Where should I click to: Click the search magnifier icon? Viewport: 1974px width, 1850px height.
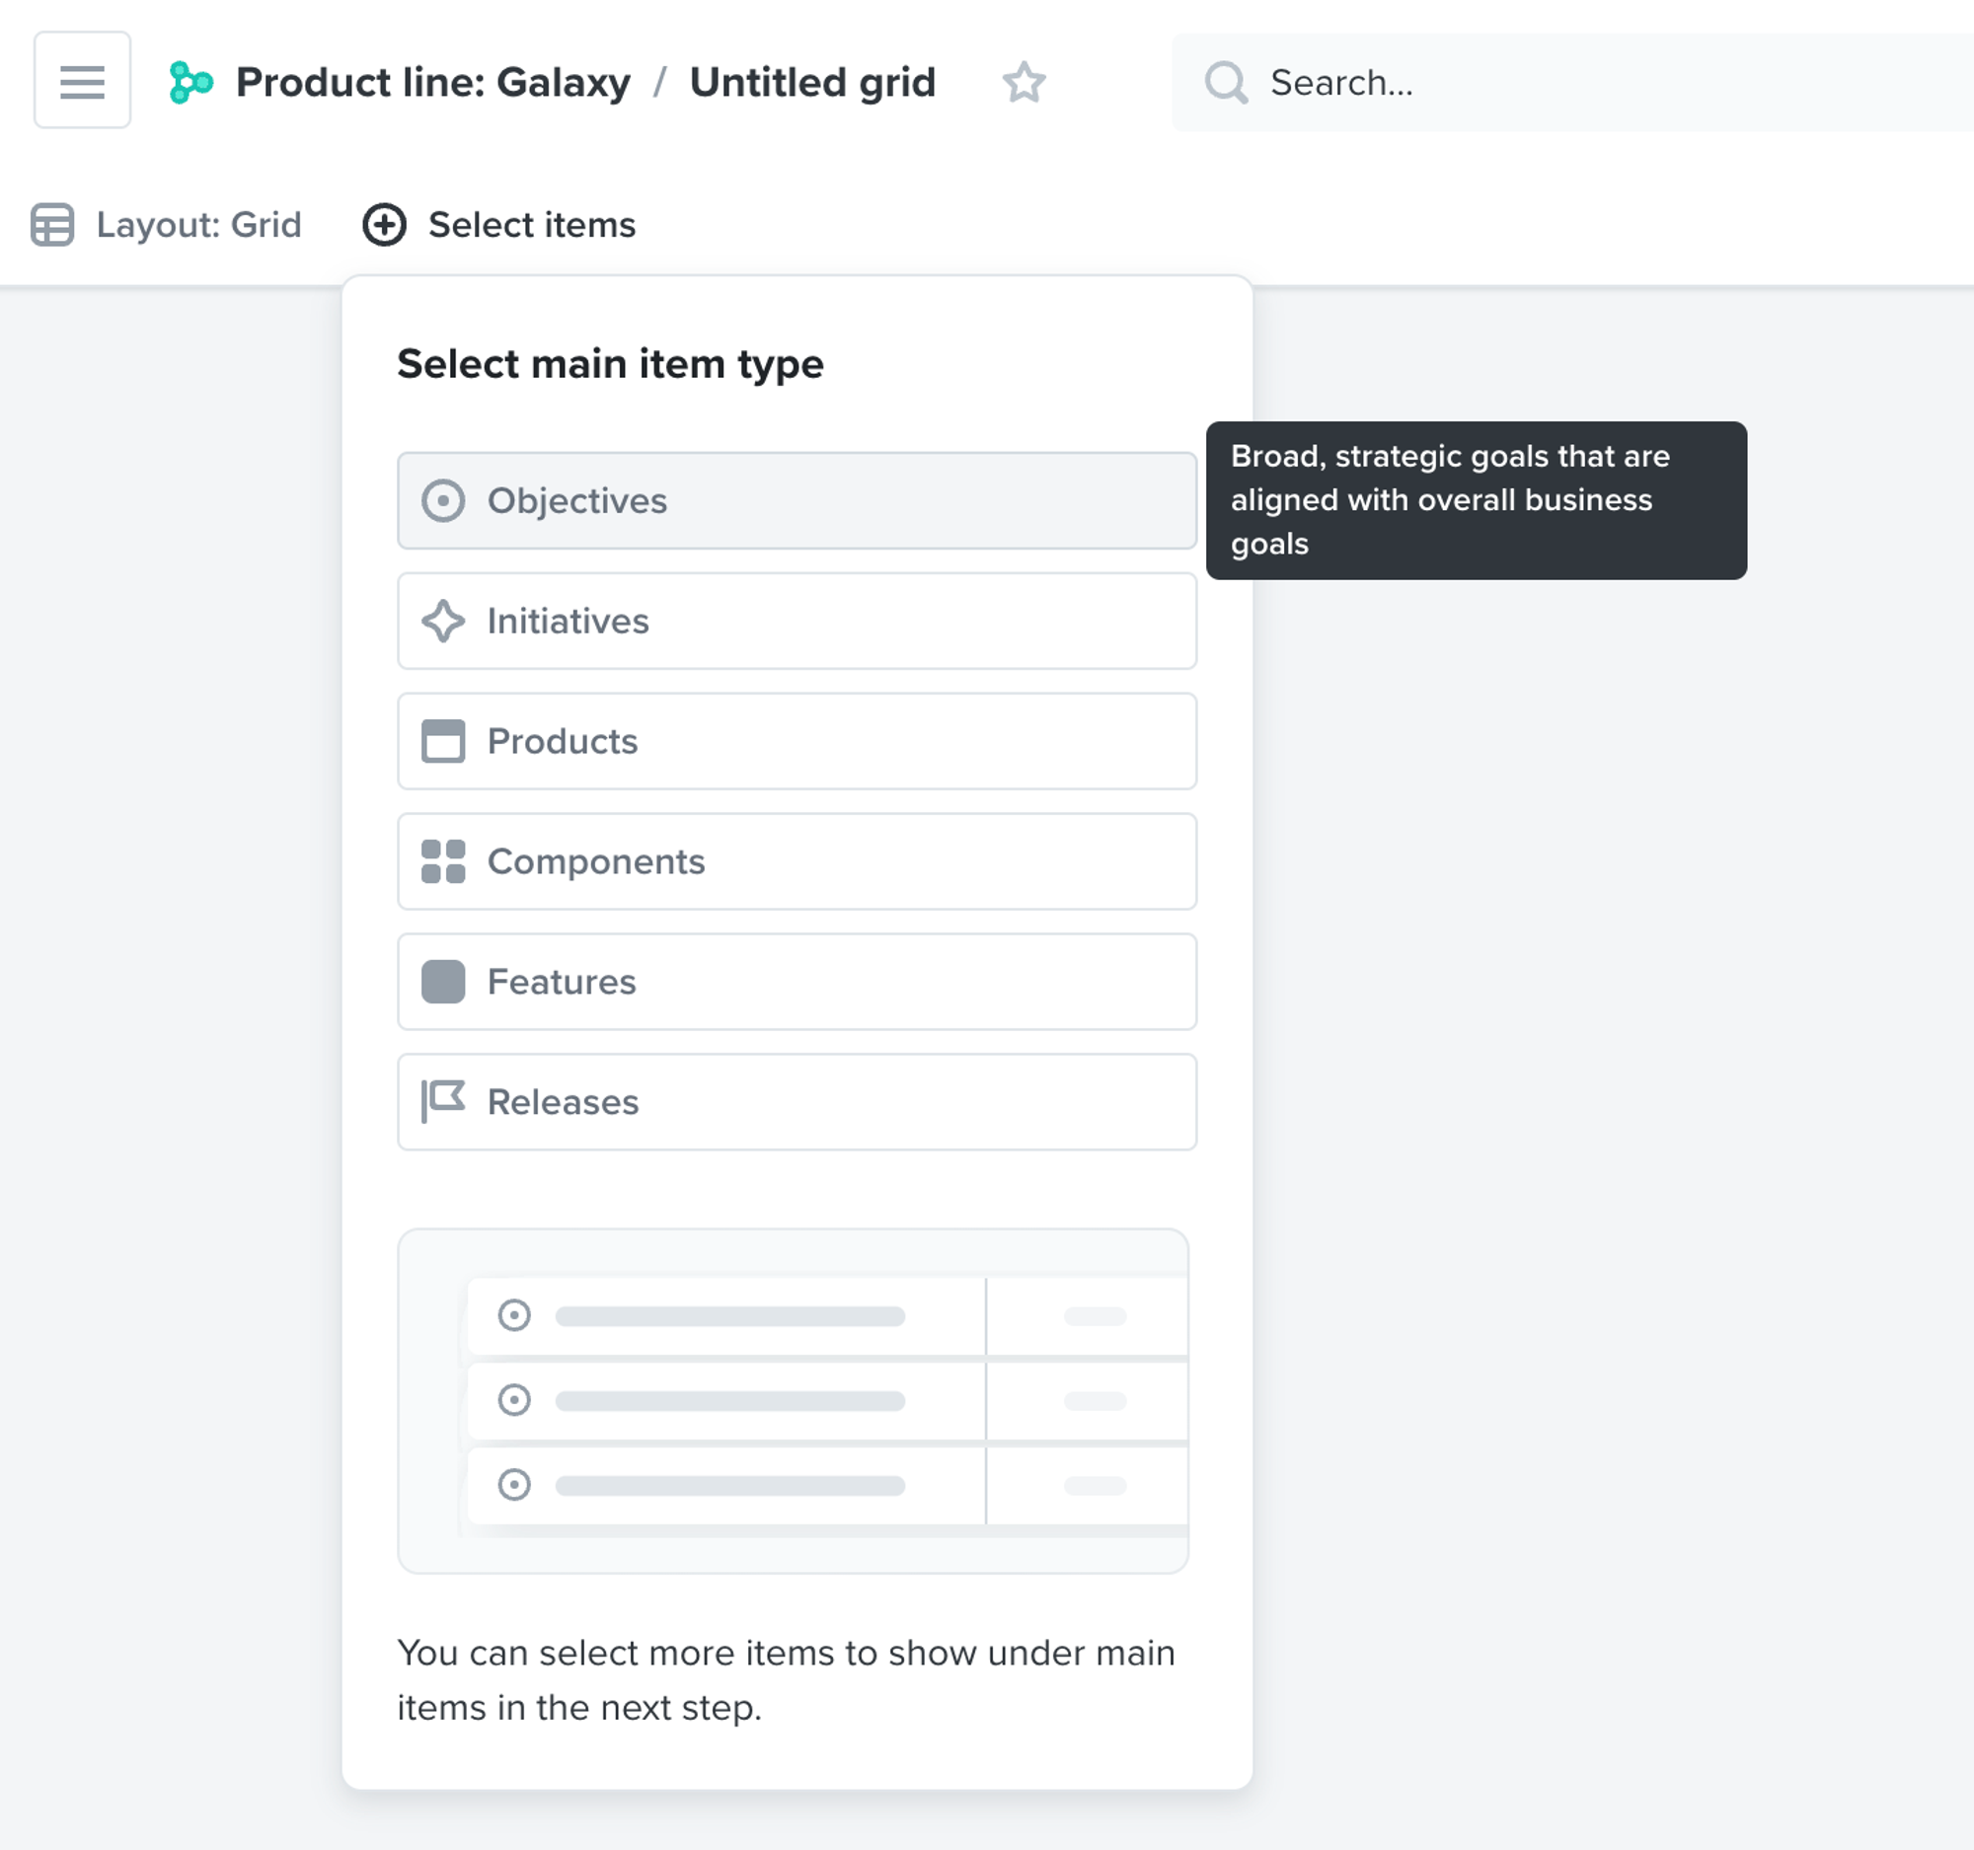pyautogui.click(x=1225, y=82)
